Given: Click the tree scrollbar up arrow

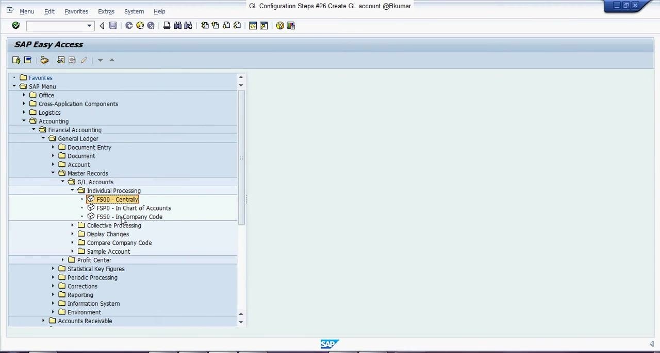Looking at the screenshot, I should click(241, 78).
